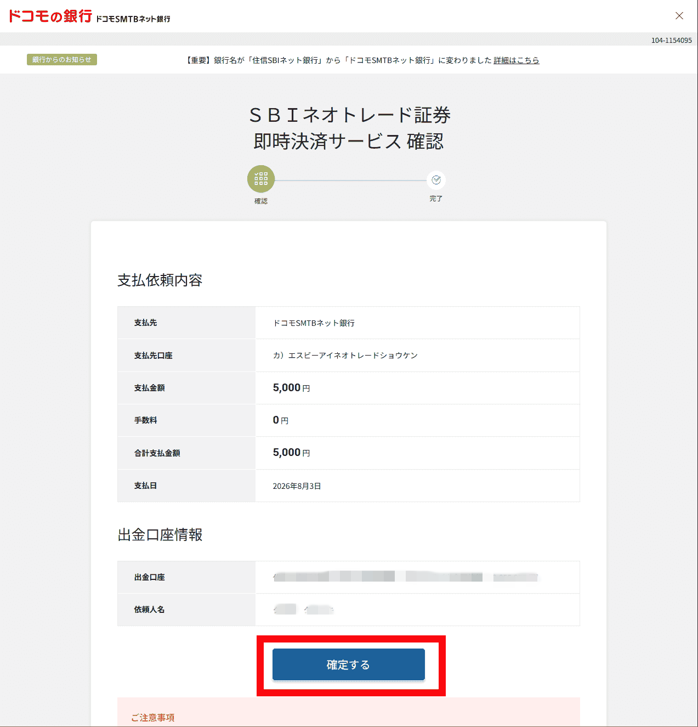Select the カ）エスビーアイネオトレードショウケン account text

pyautogui.click(x=345, y=356)
